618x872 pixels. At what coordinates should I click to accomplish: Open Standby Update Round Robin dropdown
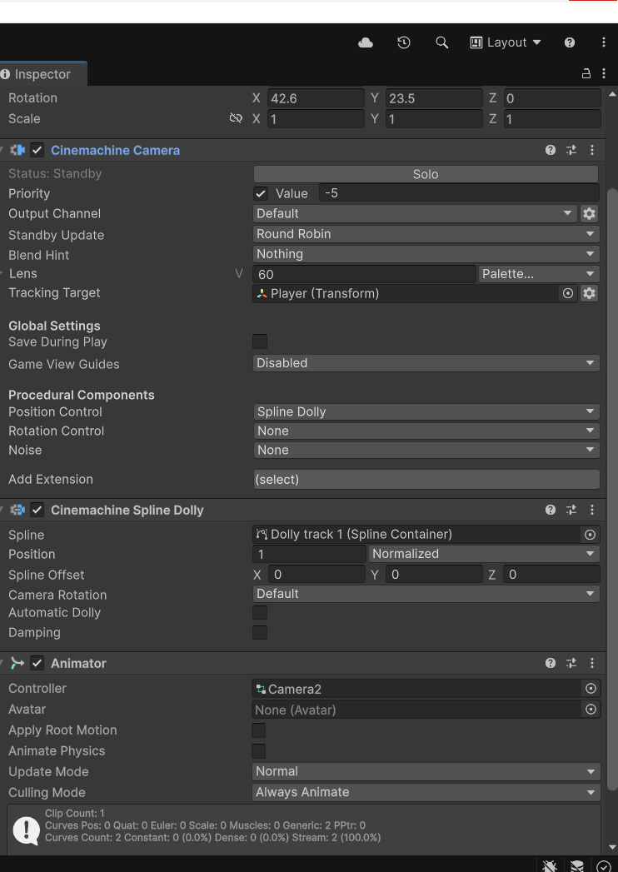click(426, 234)
